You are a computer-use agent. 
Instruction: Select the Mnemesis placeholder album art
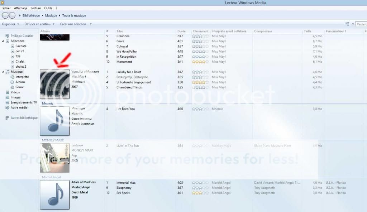(x=54, y=121)
